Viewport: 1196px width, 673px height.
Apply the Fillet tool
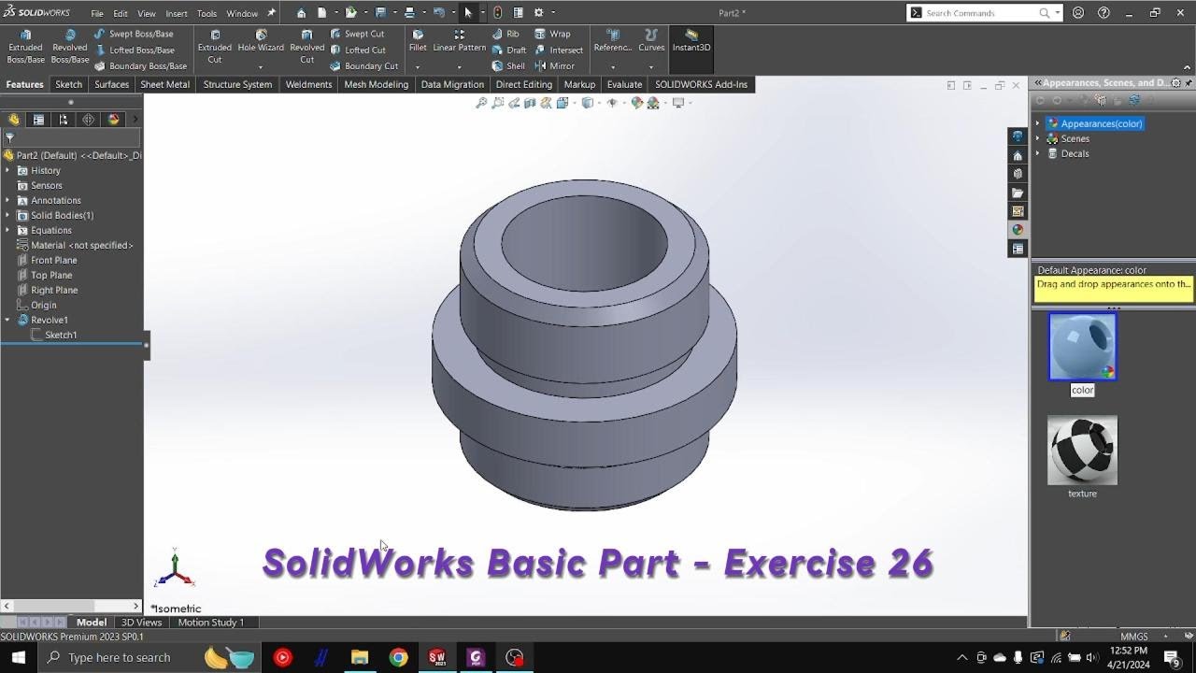[x=418, y=41]
